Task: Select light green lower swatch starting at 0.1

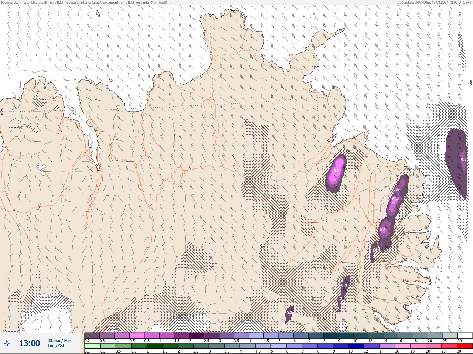Action: tap(92, 346)
